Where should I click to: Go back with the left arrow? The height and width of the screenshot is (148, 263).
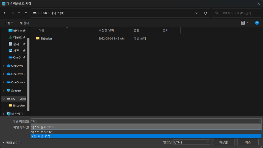pos(5,13)
